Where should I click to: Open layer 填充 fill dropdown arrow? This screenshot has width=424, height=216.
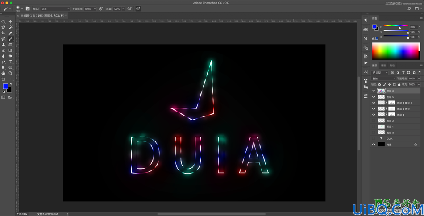[x=418, y=84]
